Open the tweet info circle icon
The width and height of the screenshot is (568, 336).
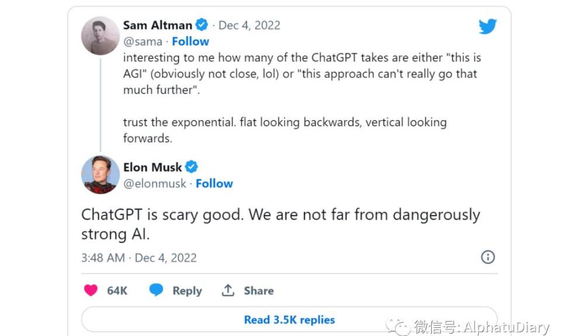(x=487, y=257)
